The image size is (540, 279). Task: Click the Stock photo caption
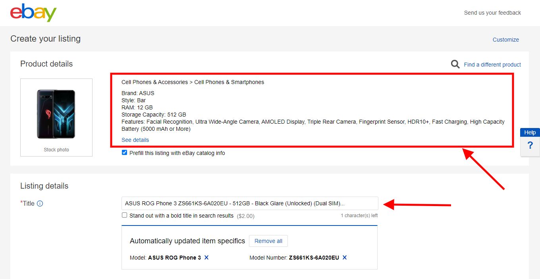pos(56,150)
